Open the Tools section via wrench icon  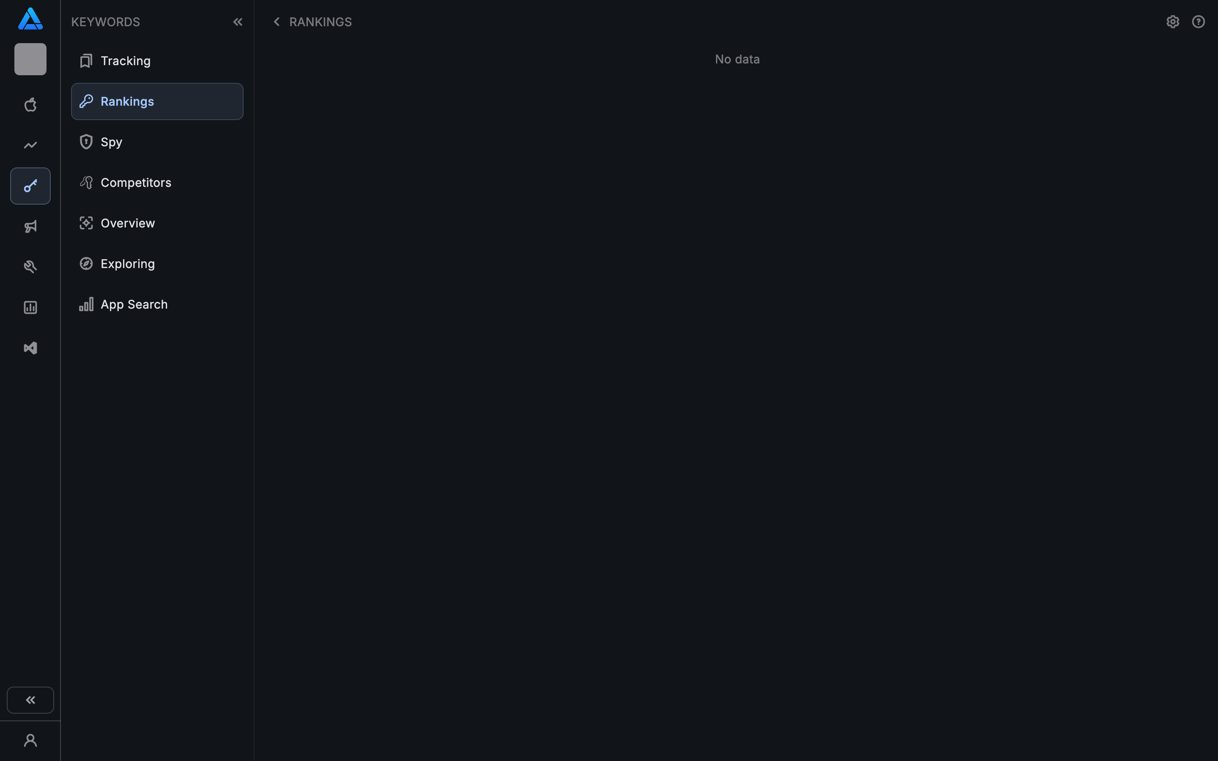coord(30,266)
